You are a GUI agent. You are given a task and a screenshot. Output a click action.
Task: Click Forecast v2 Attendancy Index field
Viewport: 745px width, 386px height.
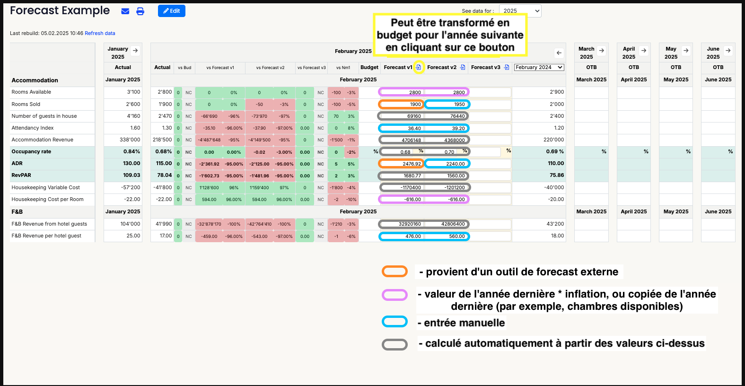click(447, 128)
